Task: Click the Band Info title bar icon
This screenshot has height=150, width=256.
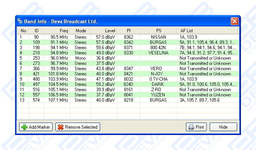Action: point(20,21)
